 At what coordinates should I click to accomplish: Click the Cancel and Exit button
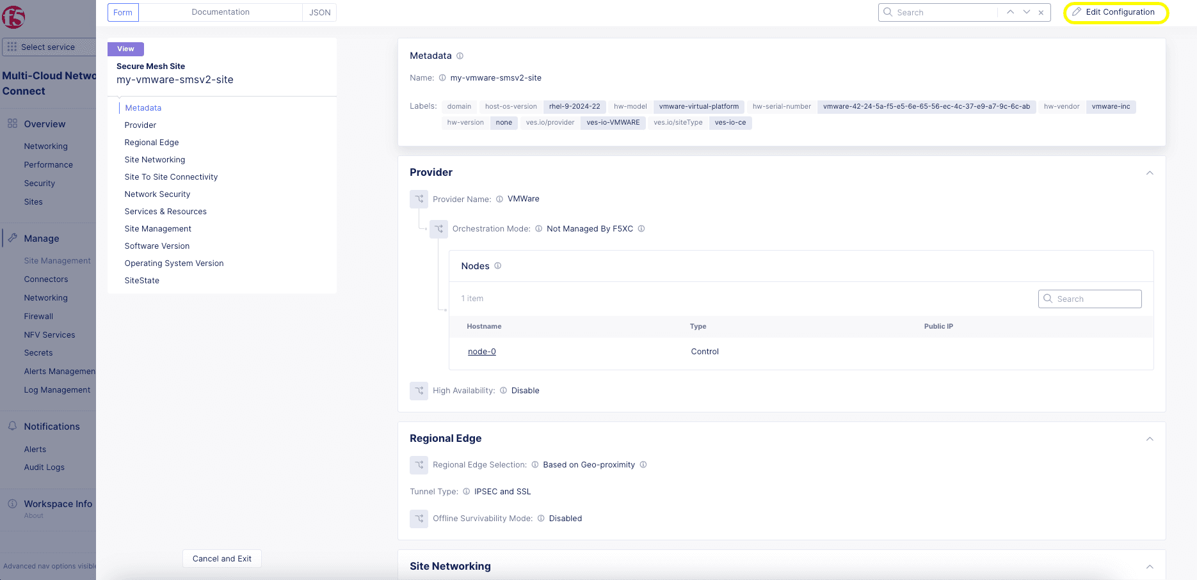[221, 558]
